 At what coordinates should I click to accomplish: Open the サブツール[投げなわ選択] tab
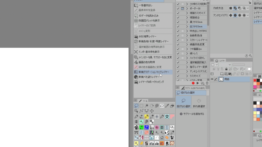click(x=193, y=88)
